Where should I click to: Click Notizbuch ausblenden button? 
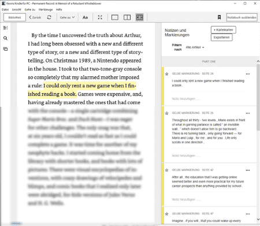(242, 17)
